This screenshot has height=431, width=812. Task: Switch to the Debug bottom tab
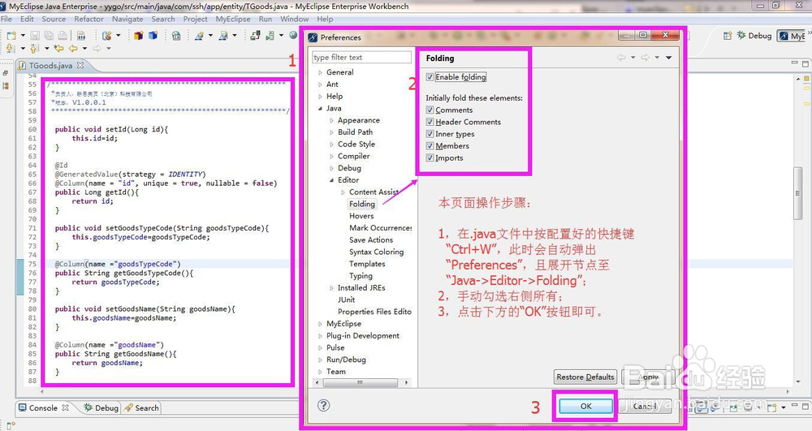pyautogui.click(x=101, y=407)
